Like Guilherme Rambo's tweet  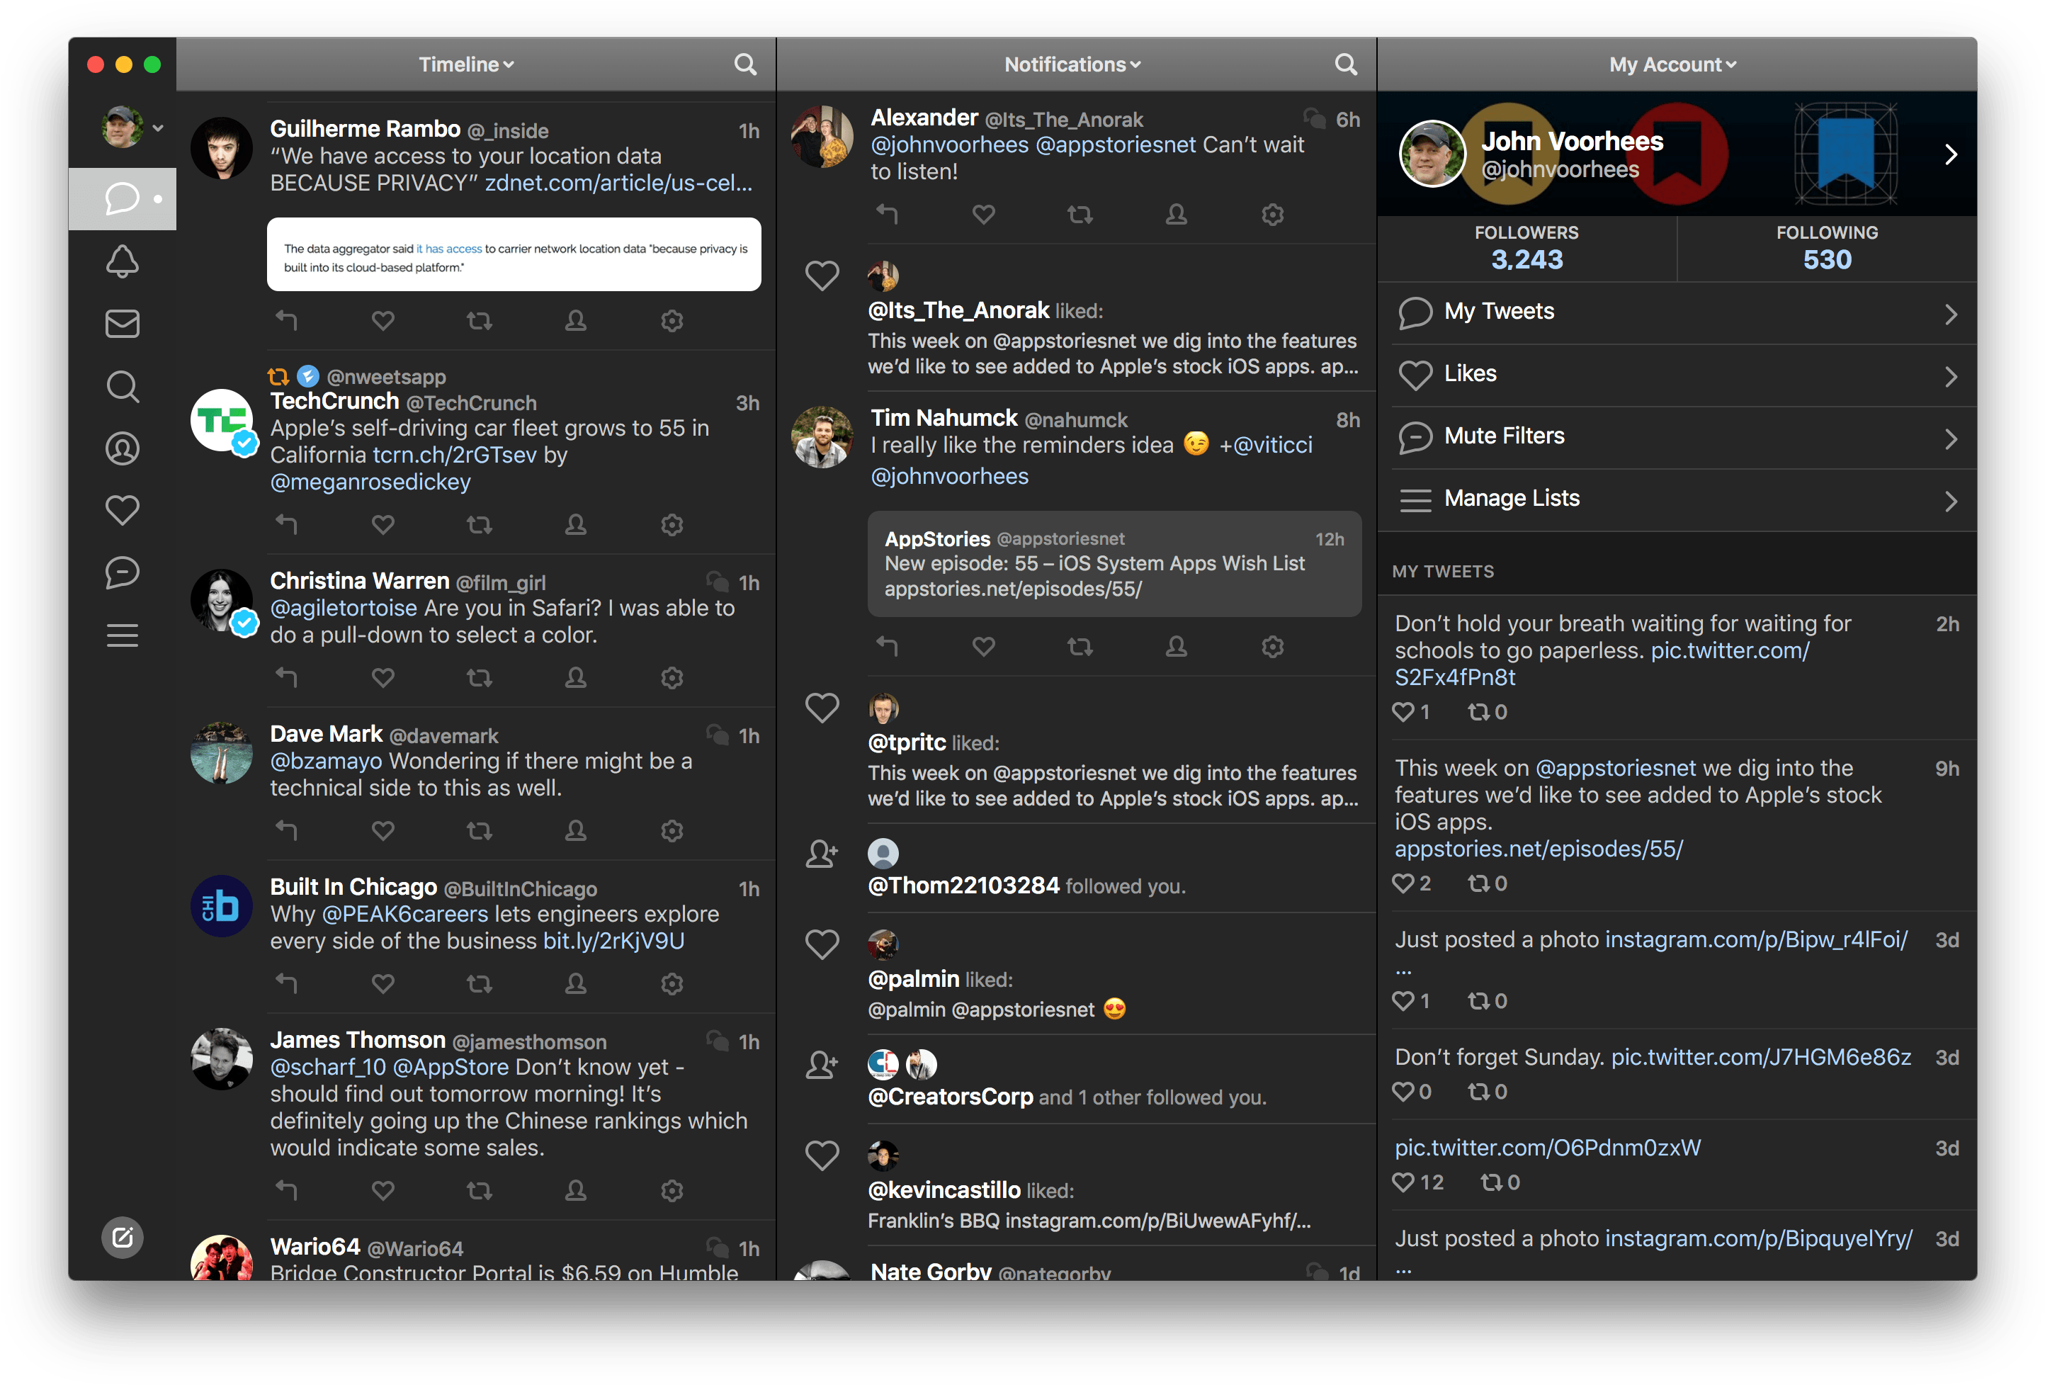click(383, 320)
